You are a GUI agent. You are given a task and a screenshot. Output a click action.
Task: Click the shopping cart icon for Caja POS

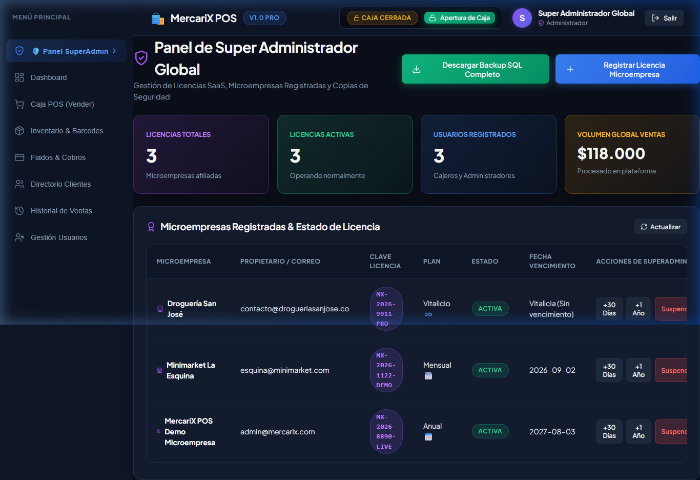pyautogui.click(x=19, y=104)
